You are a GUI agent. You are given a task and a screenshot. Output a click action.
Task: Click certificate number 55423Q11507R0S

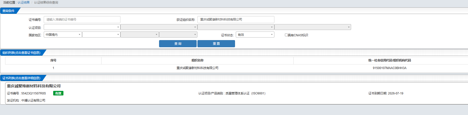[34, 93]
